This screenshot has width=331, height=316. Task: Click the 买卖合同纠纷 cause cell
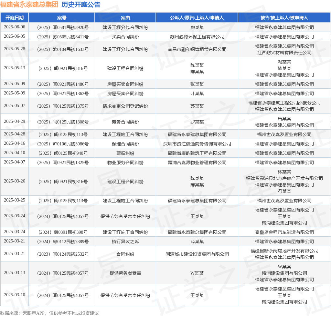(125, 37)
